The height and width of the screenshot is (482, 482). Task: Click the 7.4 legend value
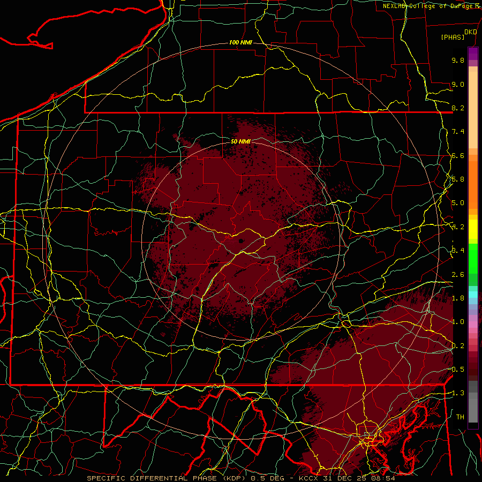[x=458, y=132]
